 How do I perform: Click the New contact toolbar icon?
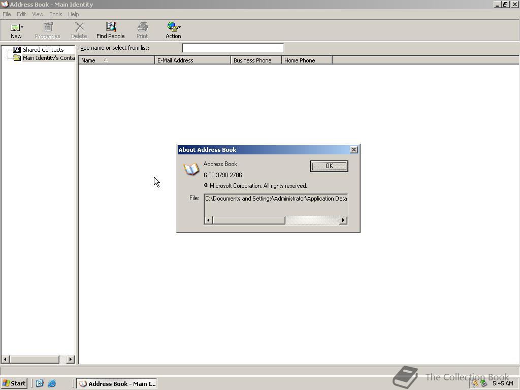[x=15, y=27]
